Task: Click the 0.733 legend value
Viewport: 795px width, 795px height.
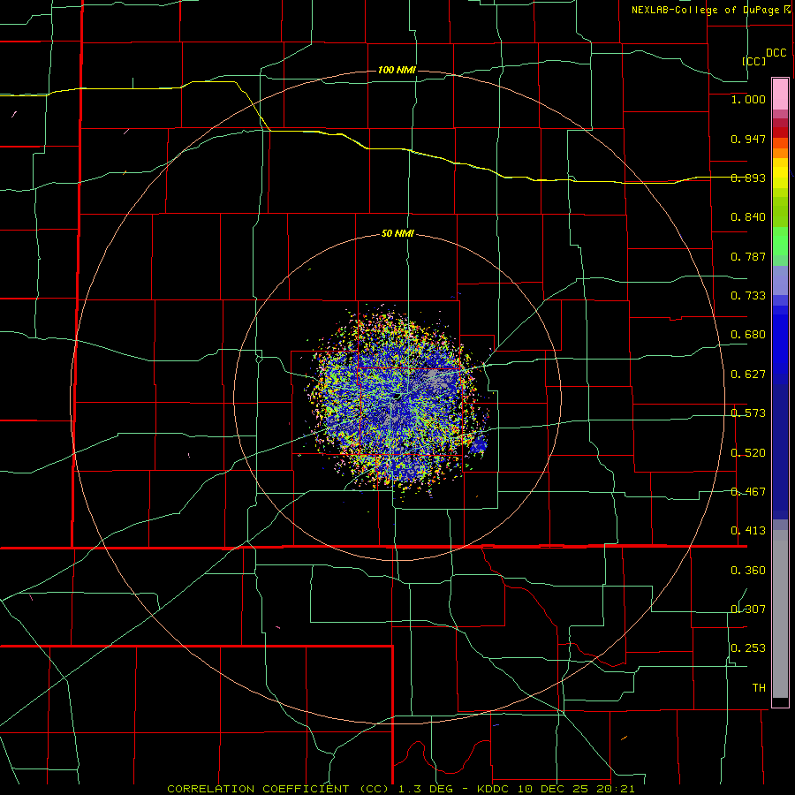Action: (x=748, y=296)
